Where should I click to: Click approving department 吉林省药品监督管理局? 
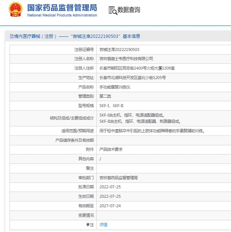pos(118,178)
